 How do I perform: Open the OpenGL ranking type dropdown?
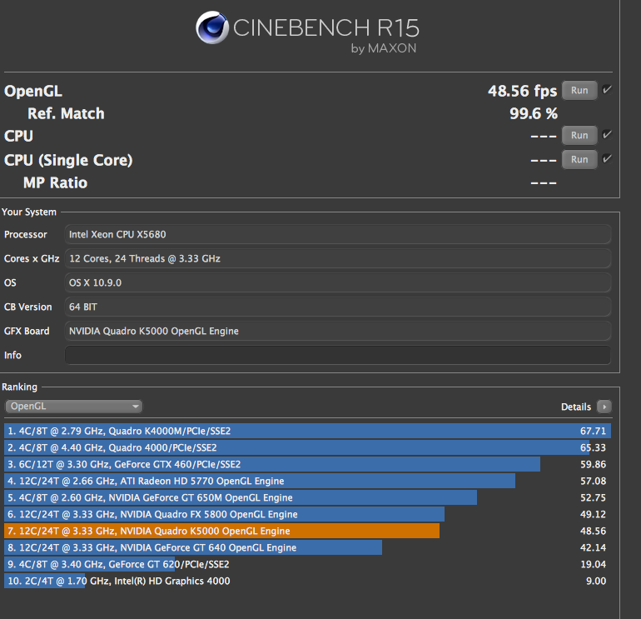point(73,407)
